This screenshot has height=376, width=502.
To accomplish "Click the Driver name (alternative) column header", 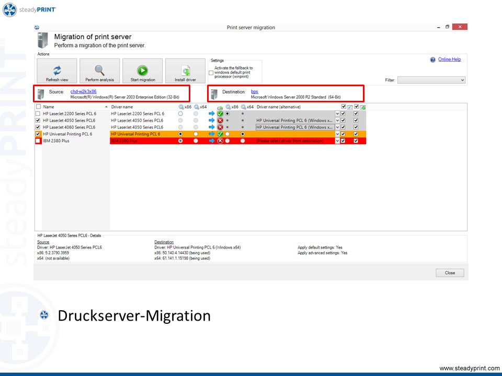I will click(x=279, y=107).
